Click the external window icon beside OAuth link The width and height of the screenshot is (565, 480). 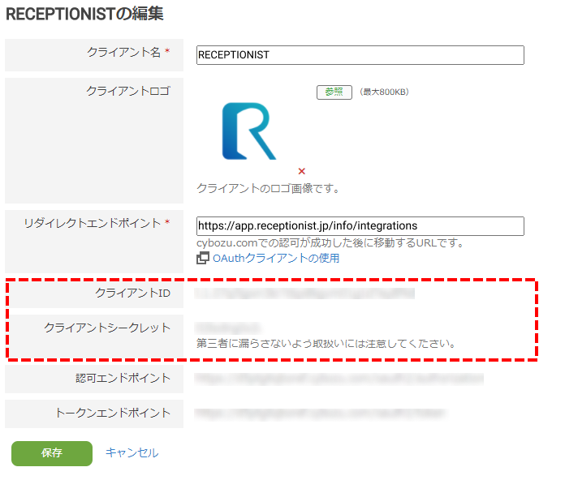(203, 259)
